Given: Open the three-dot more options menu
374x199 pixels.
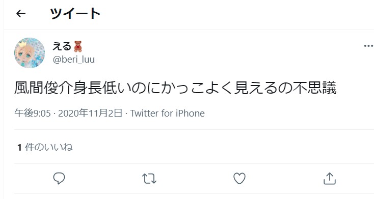Looking at the screenshot, I should point(368,46).
